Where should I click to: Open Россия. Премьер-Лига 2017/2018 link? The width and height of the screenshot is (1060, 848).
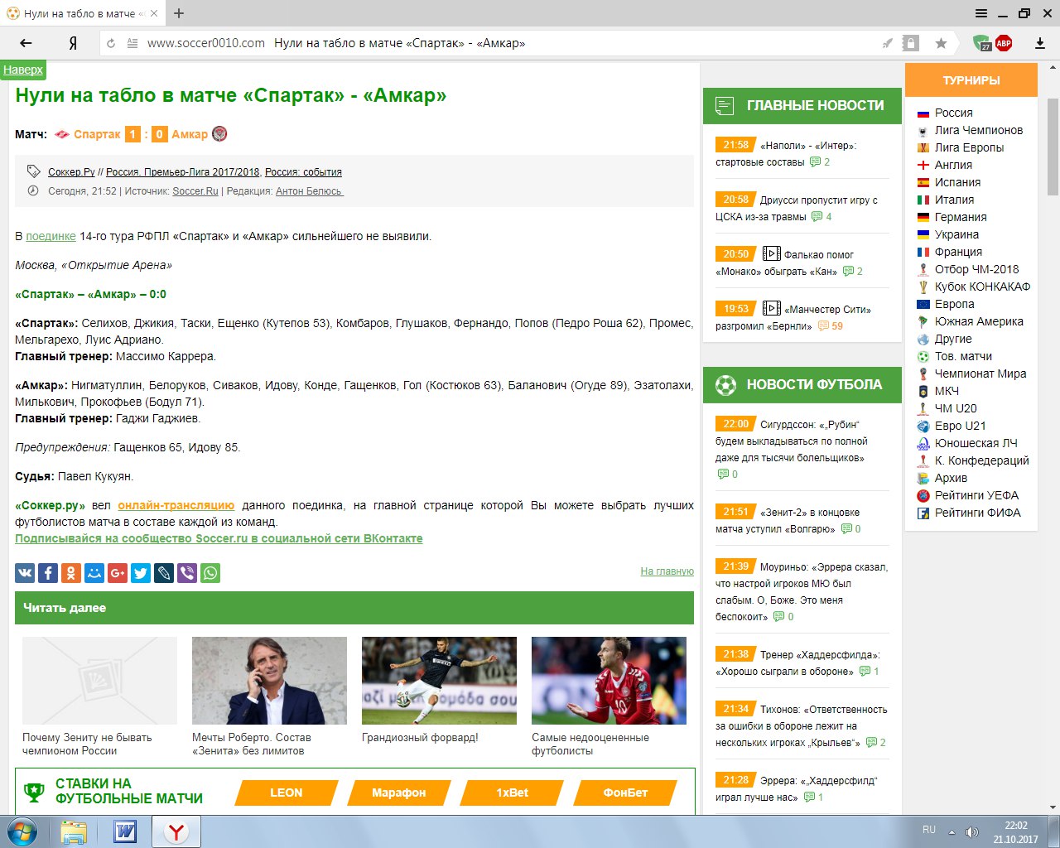point(182,172)
